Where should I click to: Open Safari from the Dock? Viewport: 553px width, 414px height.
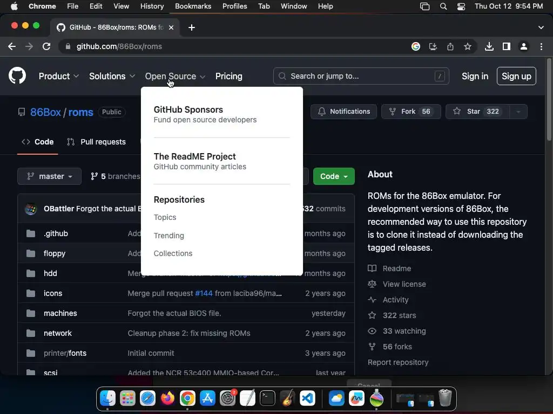pyautogui.click(x=147, y=398)
